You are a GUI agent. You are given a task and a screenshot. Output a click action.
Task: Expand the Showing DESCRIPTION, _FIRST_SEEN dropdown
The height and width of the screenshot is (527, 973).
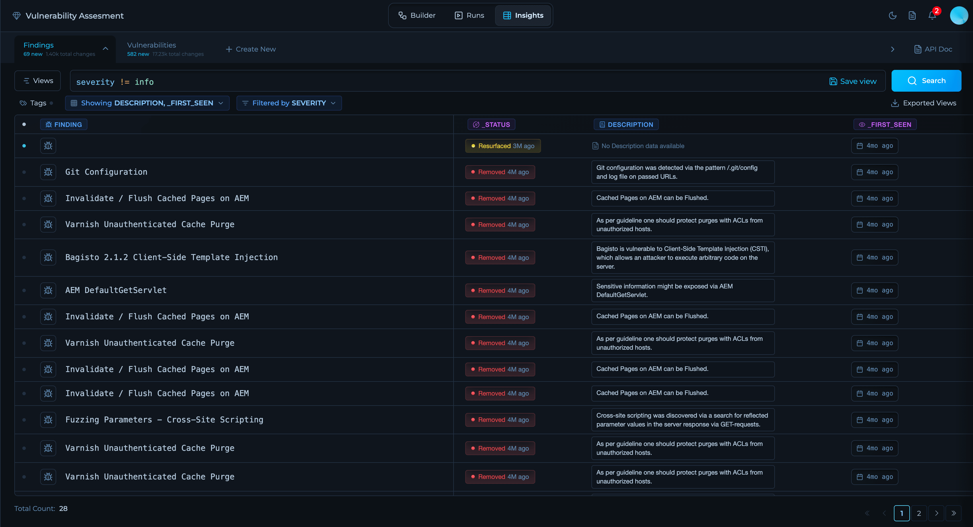(x=147, y=103)
